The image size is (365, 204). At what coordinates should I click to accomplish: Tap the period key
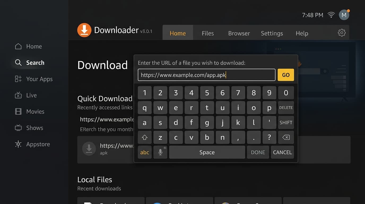coord(254,137)
